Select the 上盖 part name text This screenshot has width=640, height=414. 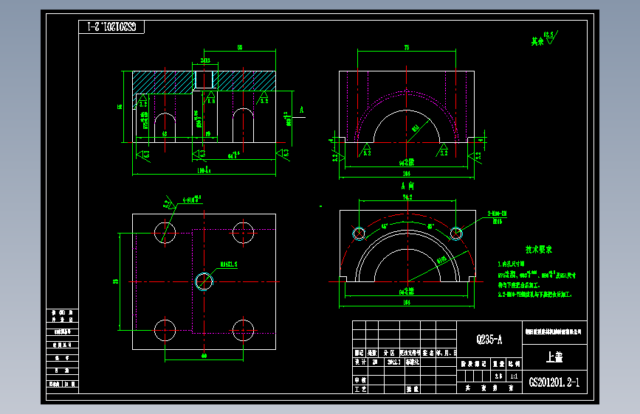pos(554,357)
